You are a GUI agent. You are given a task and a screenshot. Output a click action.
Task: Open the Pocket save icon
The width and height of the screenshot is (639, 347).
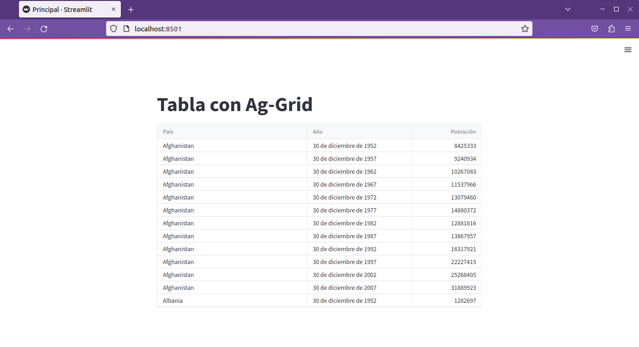(595, 29)
